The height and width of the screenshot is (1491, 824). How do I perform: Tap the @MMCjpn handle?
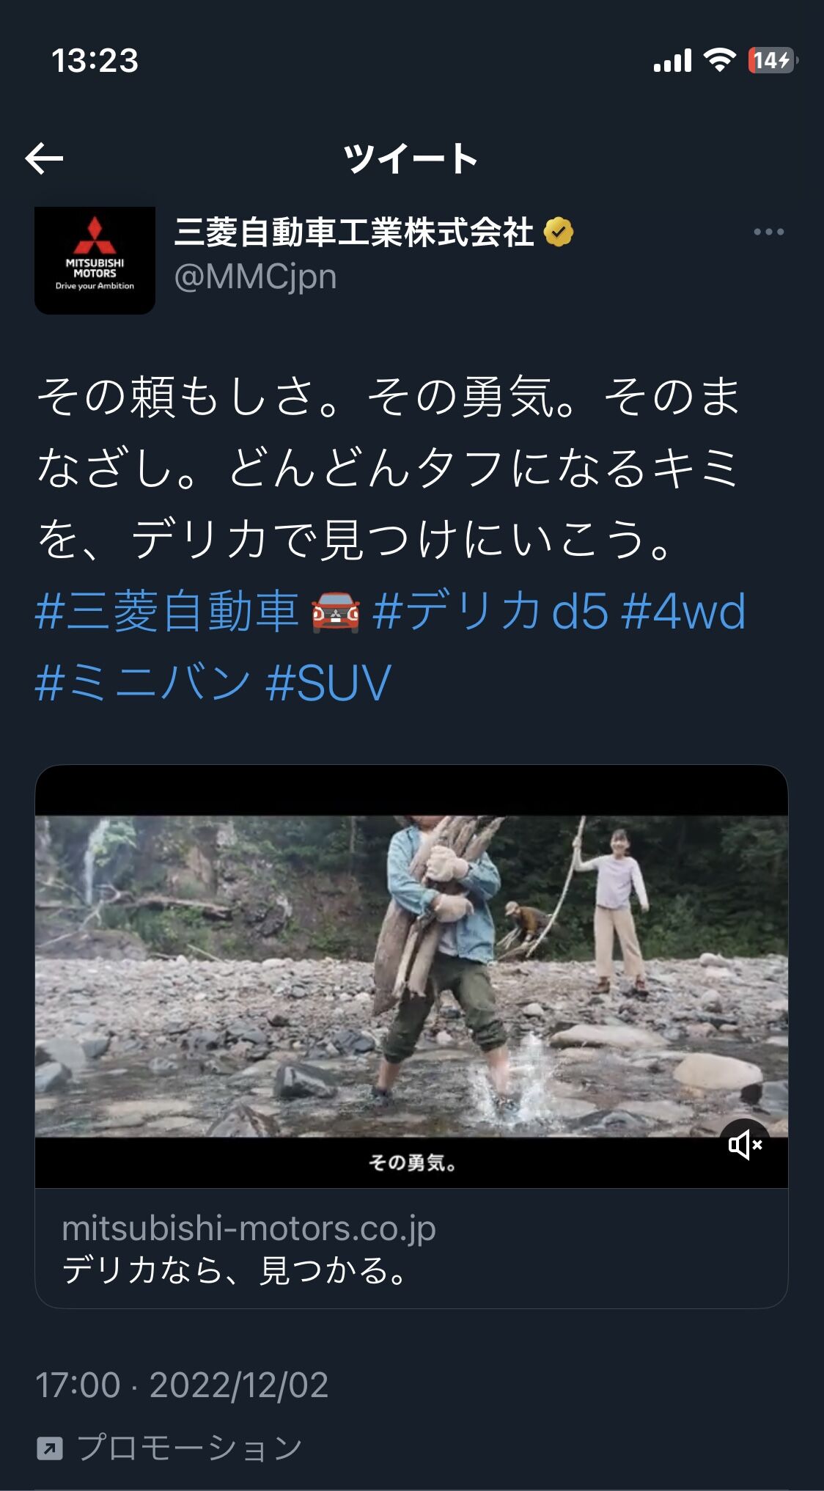[x=255, y=276]
